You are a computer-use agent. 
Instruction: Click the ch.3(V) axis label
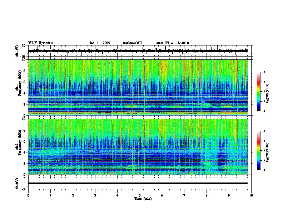(x=17, y=184)
